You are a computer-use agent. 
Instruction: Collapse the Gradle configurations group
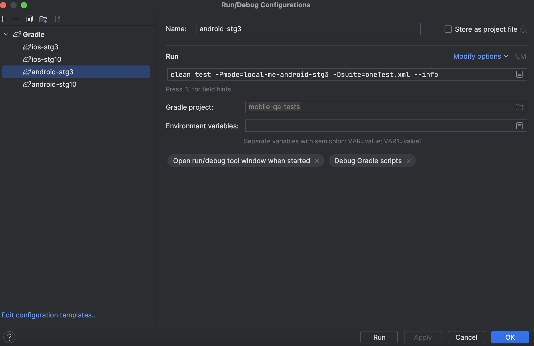click(6, 34)
